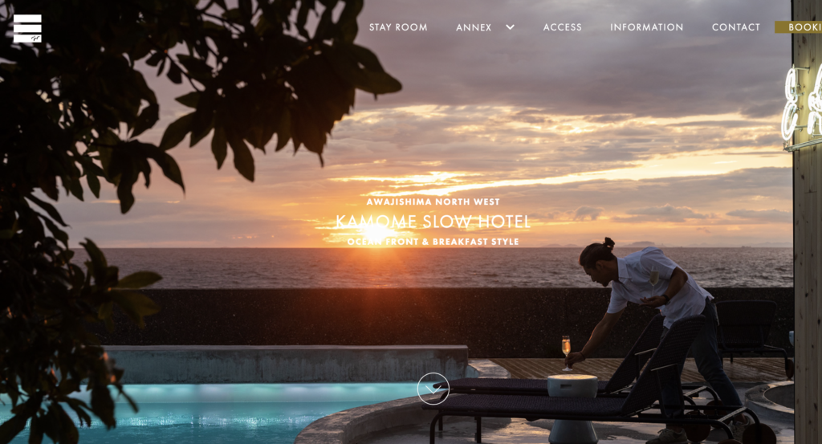822x444 pixels.
Task: Click the gold BOOKING button
Action: pos(799,27)
